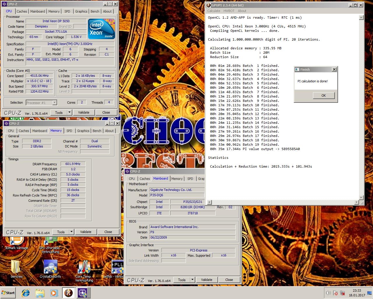Click the Core Speed value 4515.06 MHz

pyautogui.click(x=40, y=76)
